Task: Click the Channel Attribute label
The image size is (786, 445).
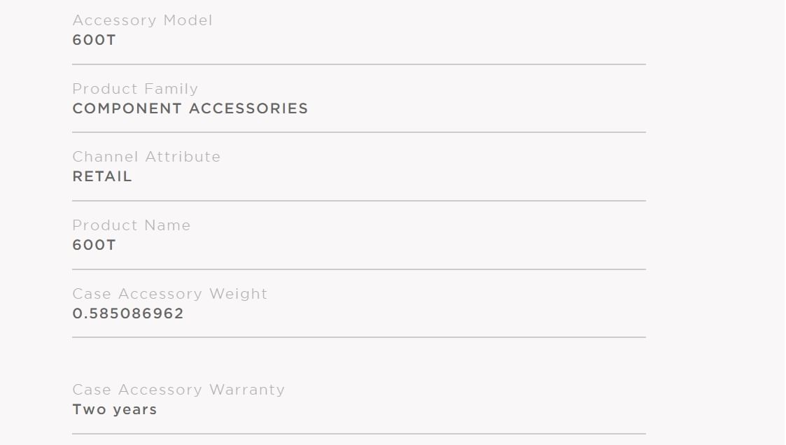Action: pyautogui.click(x=146, y=157)
